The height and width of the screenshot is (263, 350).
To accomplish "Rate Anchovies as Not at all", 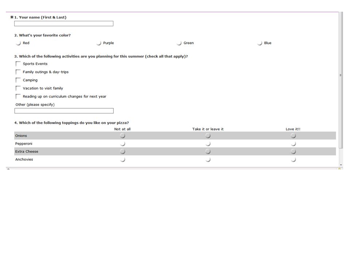I will [122, 160].
